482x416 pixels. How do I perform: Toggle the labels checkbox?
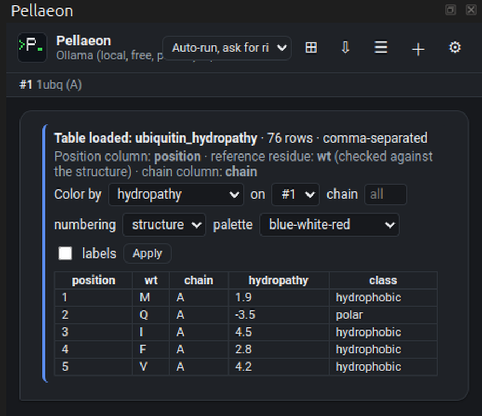[65, 253]
